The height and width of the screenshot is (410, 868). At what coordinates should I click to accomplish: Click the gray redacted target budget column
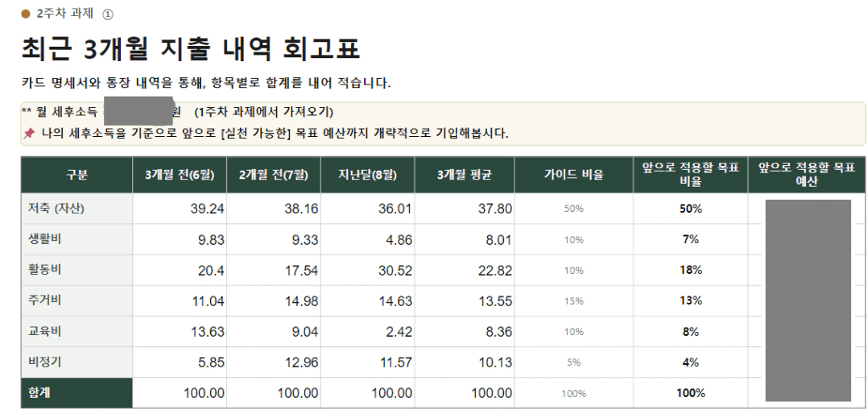pyautogui.click(x=808, y=300)
